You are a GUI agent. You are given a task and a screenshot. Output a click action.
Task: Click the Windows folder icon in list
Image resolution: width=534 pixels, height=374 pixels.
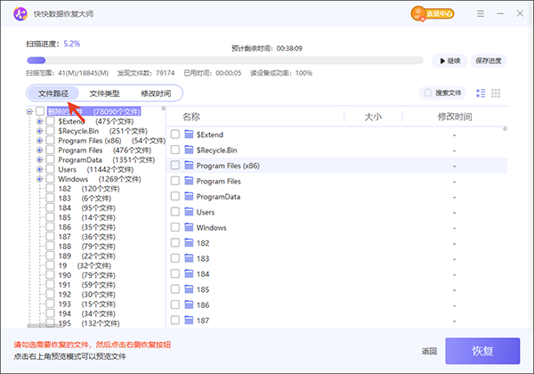pos(189,227)
